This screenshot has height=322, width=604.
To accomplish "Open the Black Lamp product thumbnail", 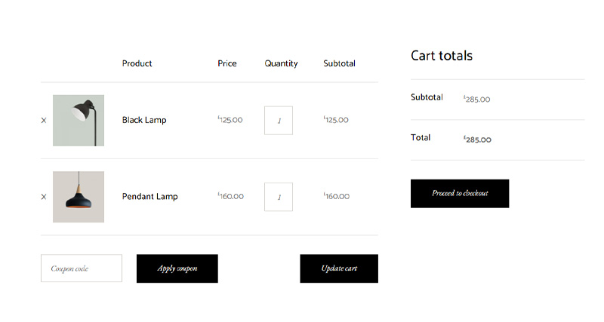I will point(79,120).
